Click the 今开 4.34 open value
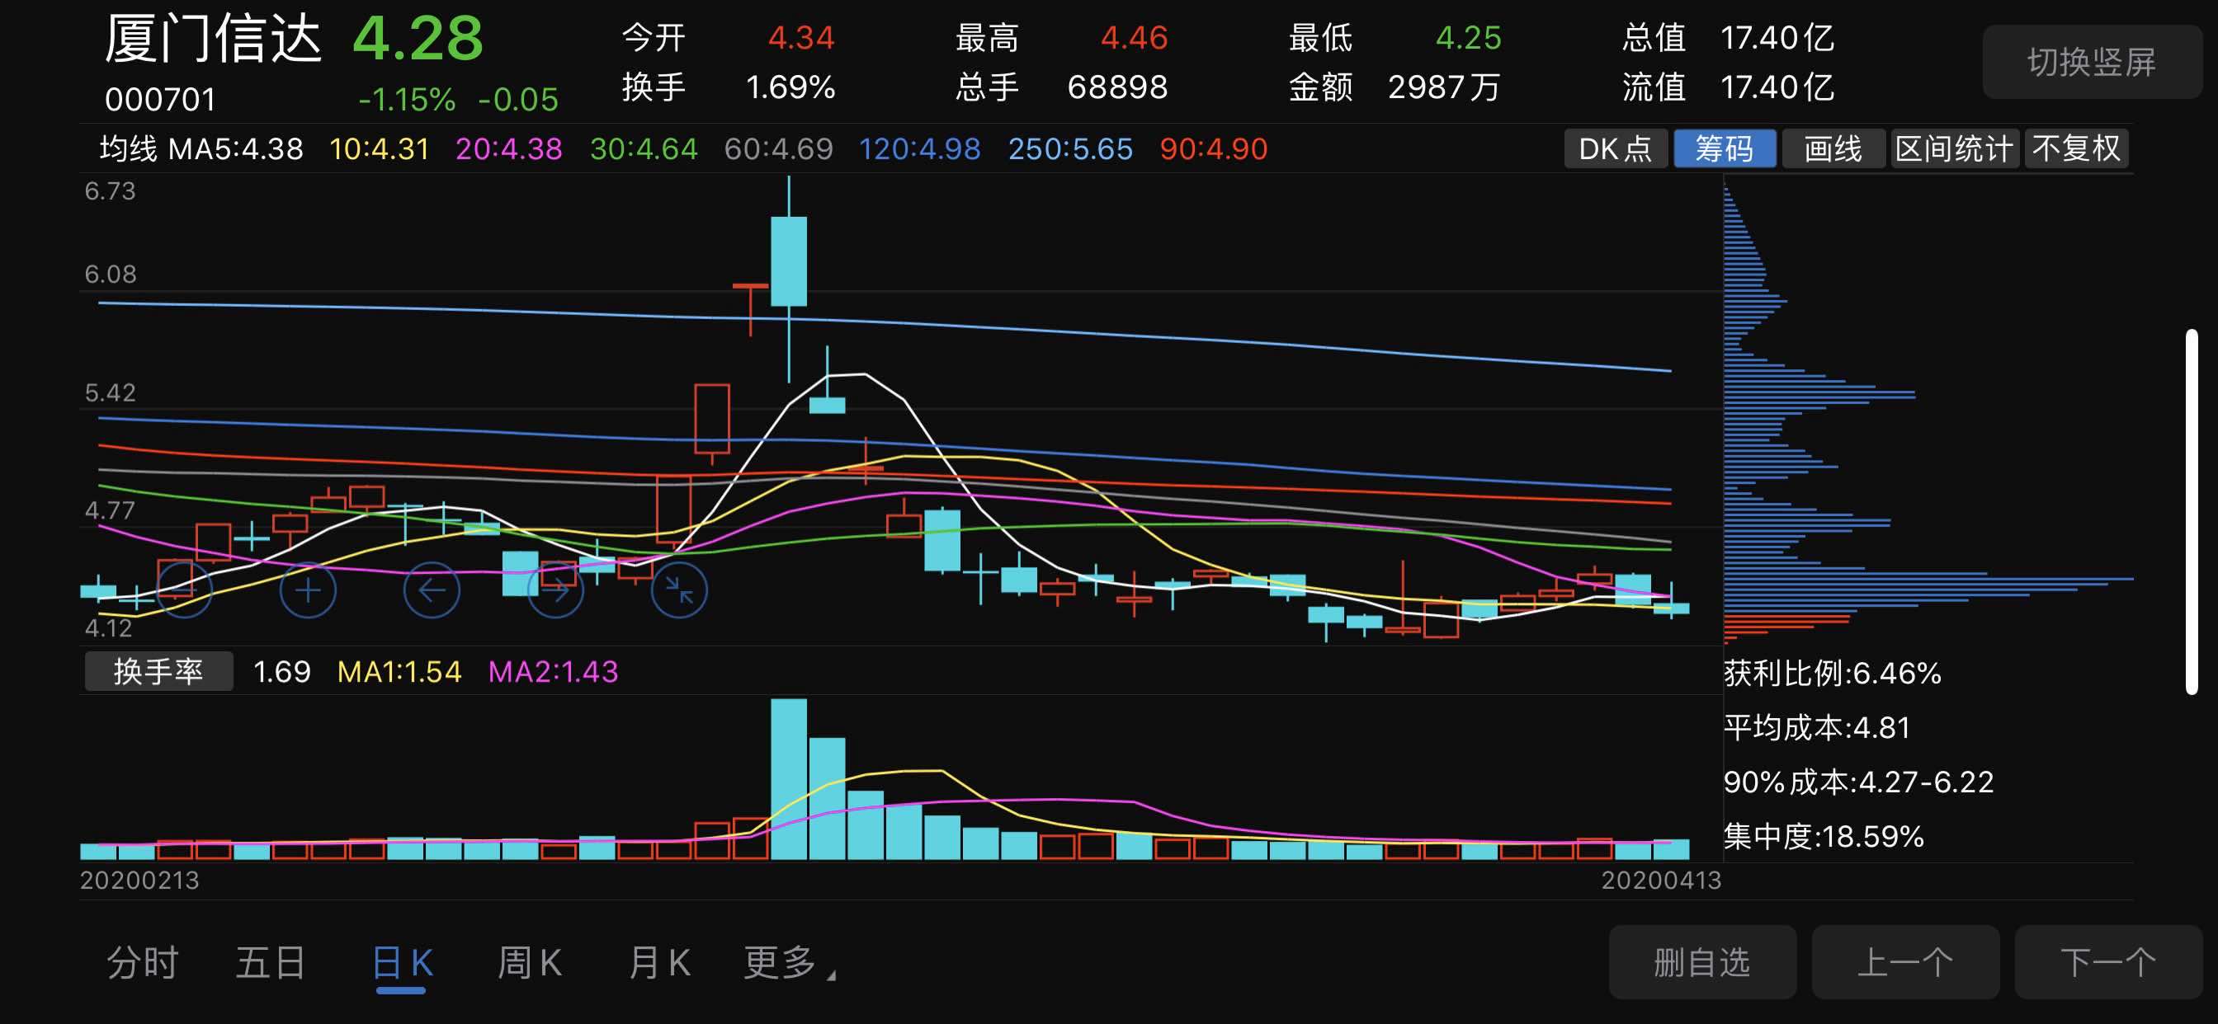This screenshot has height=1024, width=2218. point(800,38)
